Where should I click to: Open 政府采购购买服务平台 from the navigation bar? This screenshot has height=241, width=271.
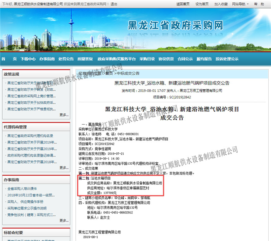[117, 59]
